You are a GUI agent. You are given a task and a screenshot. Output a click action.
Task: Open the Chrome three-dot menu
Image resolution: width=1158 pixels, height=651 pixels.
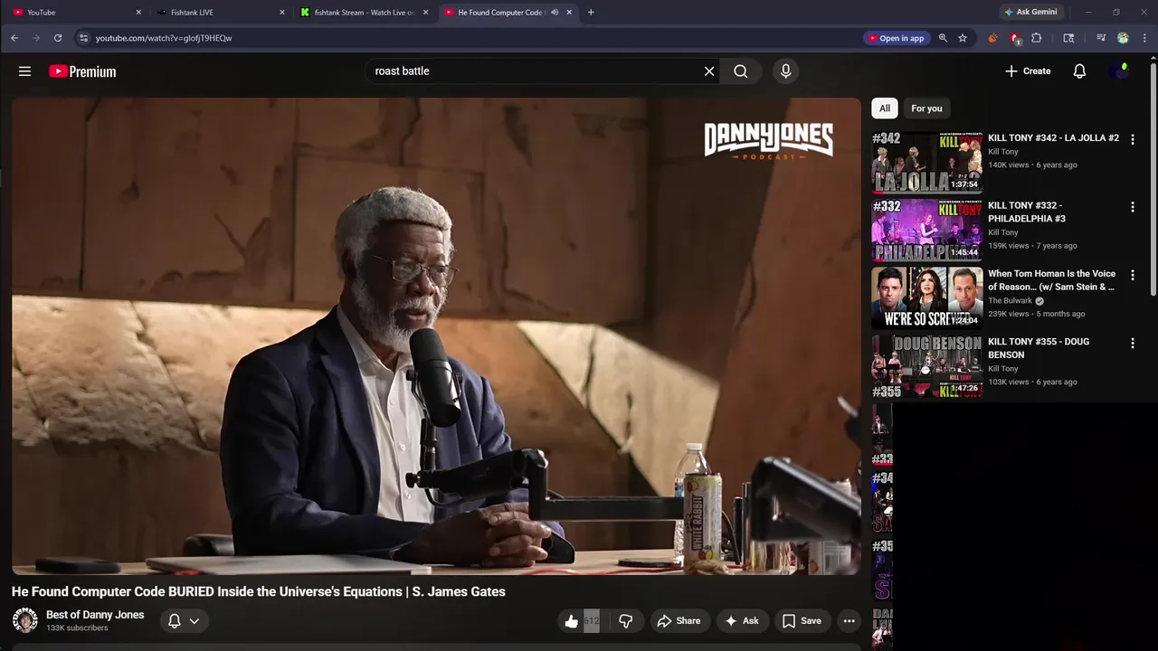[1145, 38]
